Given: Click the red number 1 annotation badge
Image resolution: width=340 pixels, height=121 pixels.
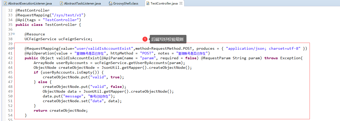Looking at the screenshot, I should pos(145,39).
